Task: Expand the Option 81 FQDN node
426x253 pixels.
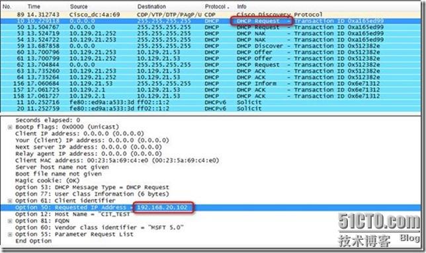Action: pos(10,221)
